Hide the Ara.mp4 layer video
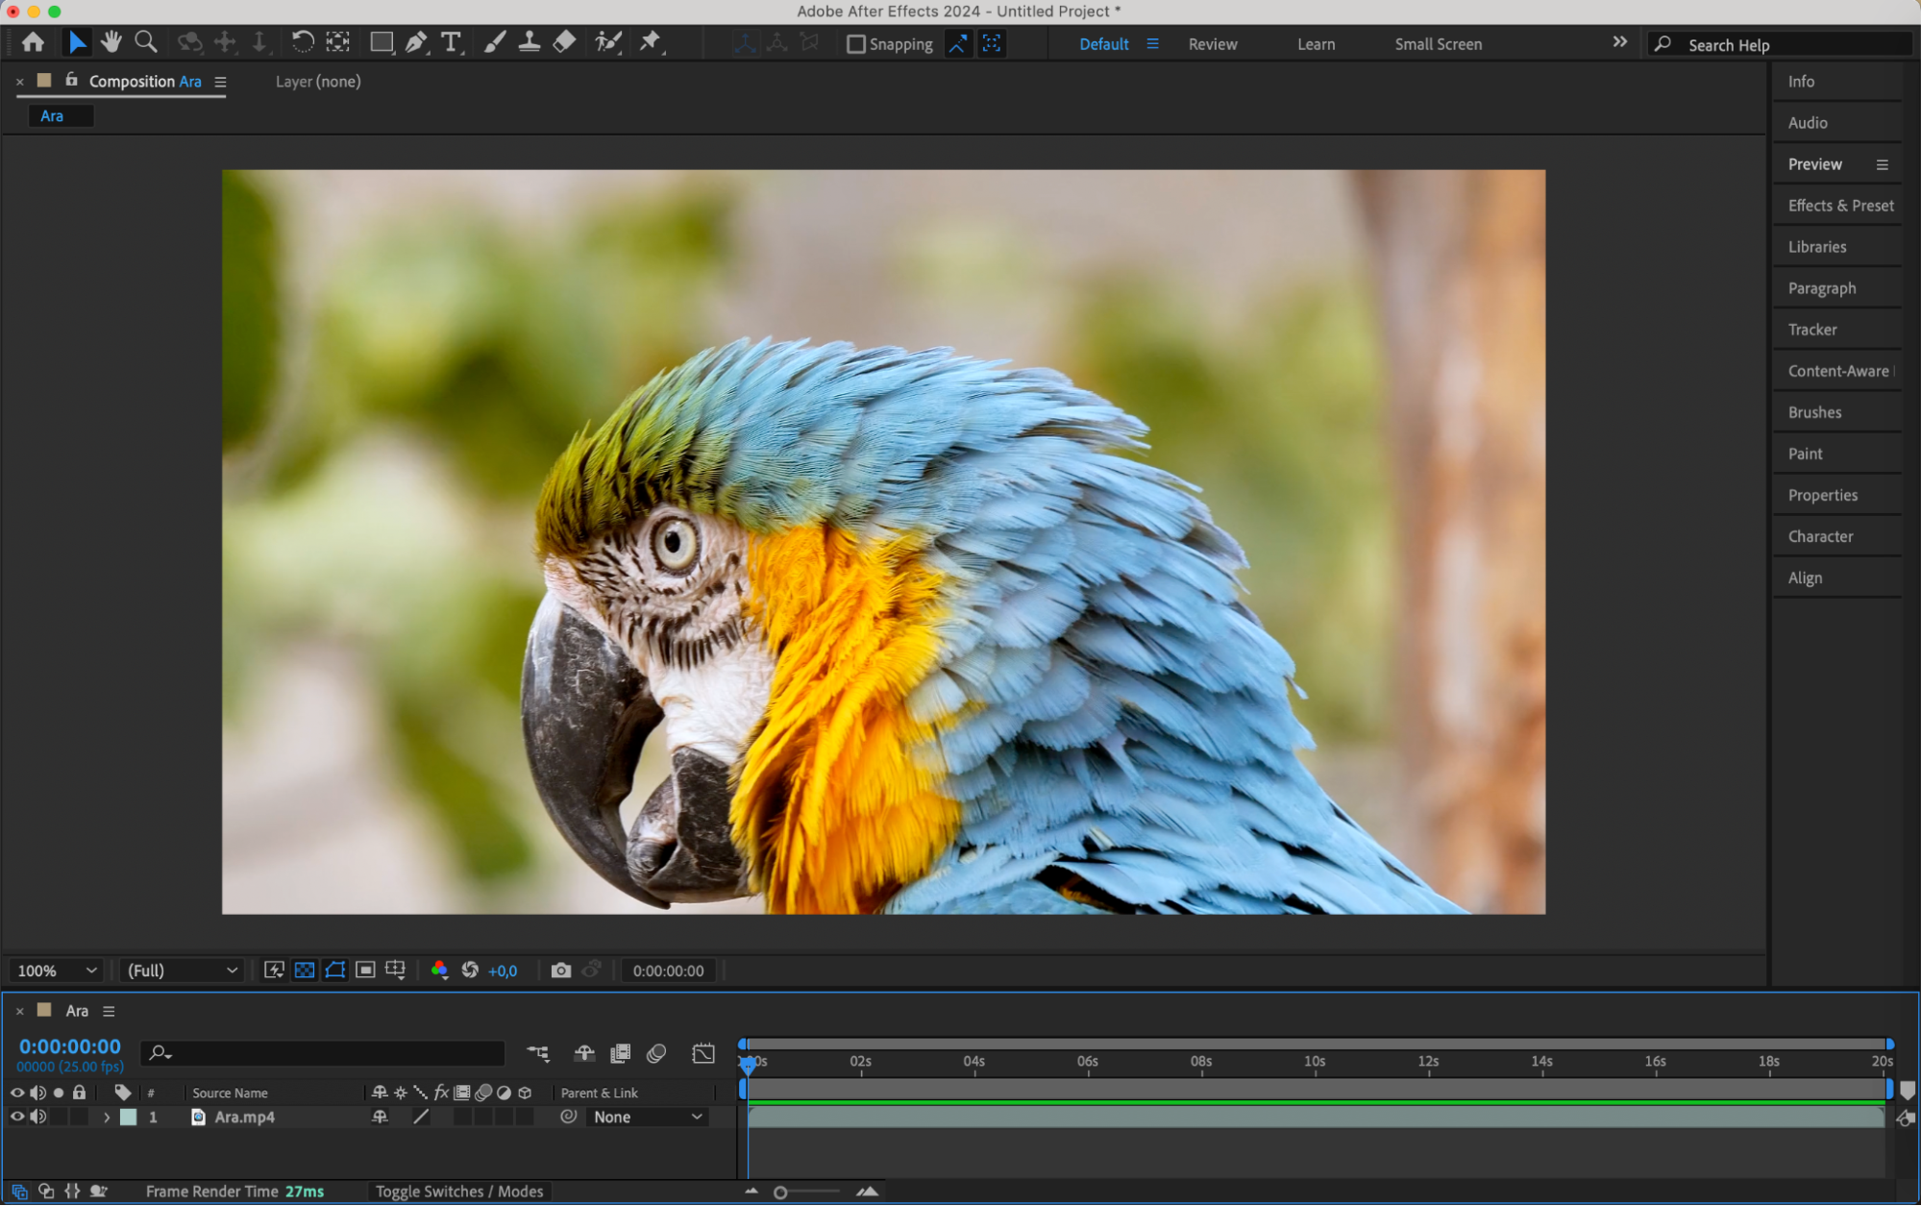This screenshot has width=1921, height=1206. 16,1117
